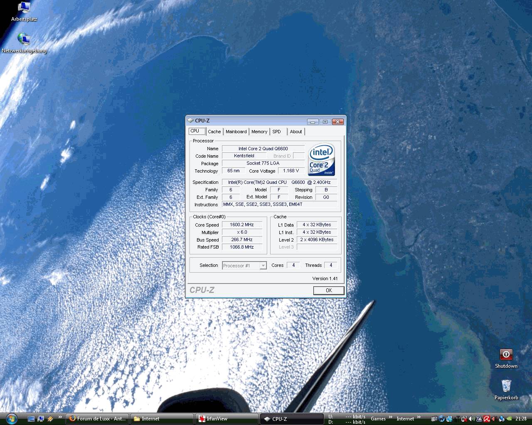The height and width of the screenshot is (425, 532).
Task: Click the L1 Data value 4 x 32 KBytes
Action: 317,225
